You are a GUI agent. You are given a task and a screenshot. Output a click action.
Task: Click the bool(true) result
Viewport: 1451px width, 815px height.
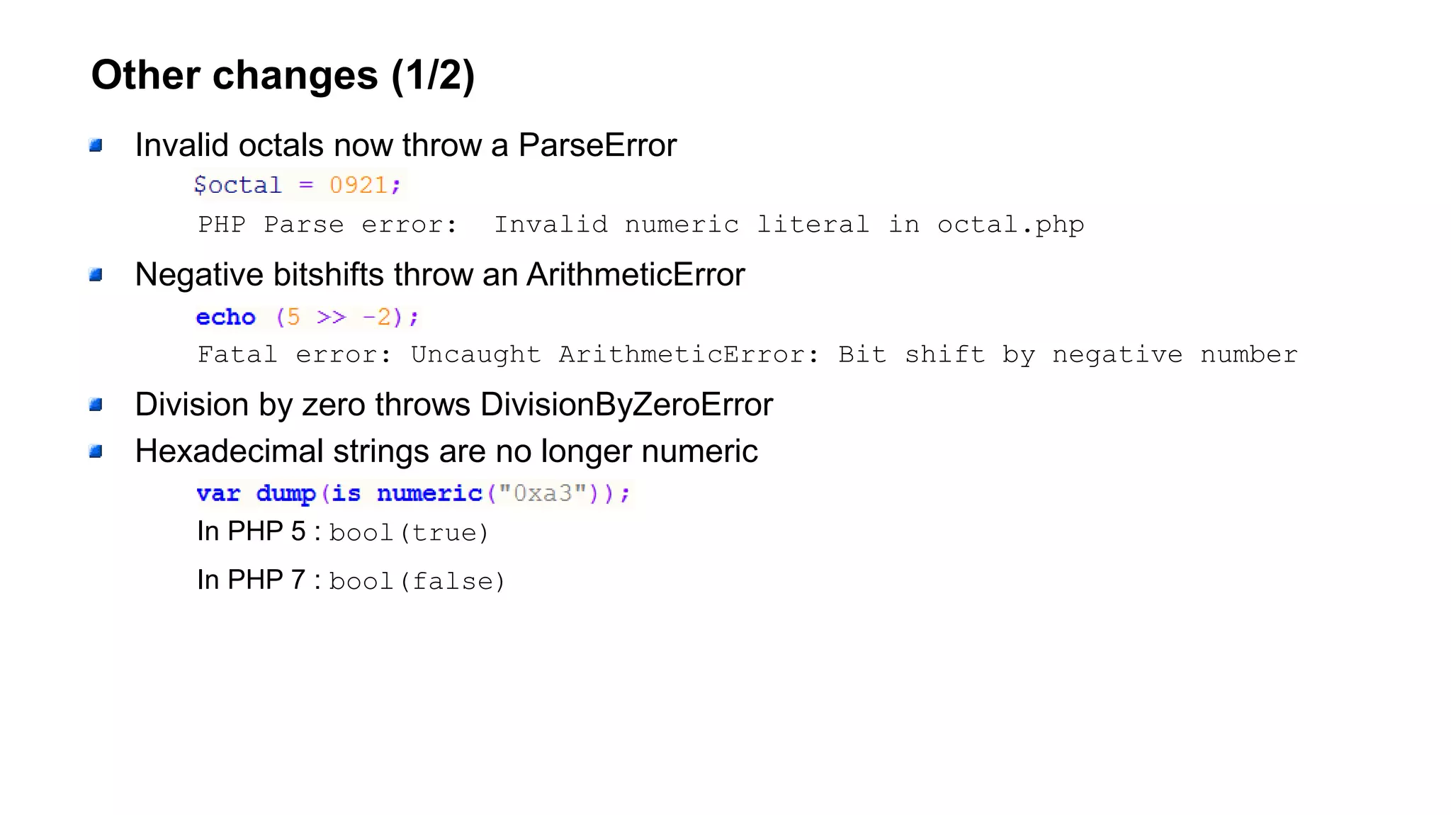409,533
